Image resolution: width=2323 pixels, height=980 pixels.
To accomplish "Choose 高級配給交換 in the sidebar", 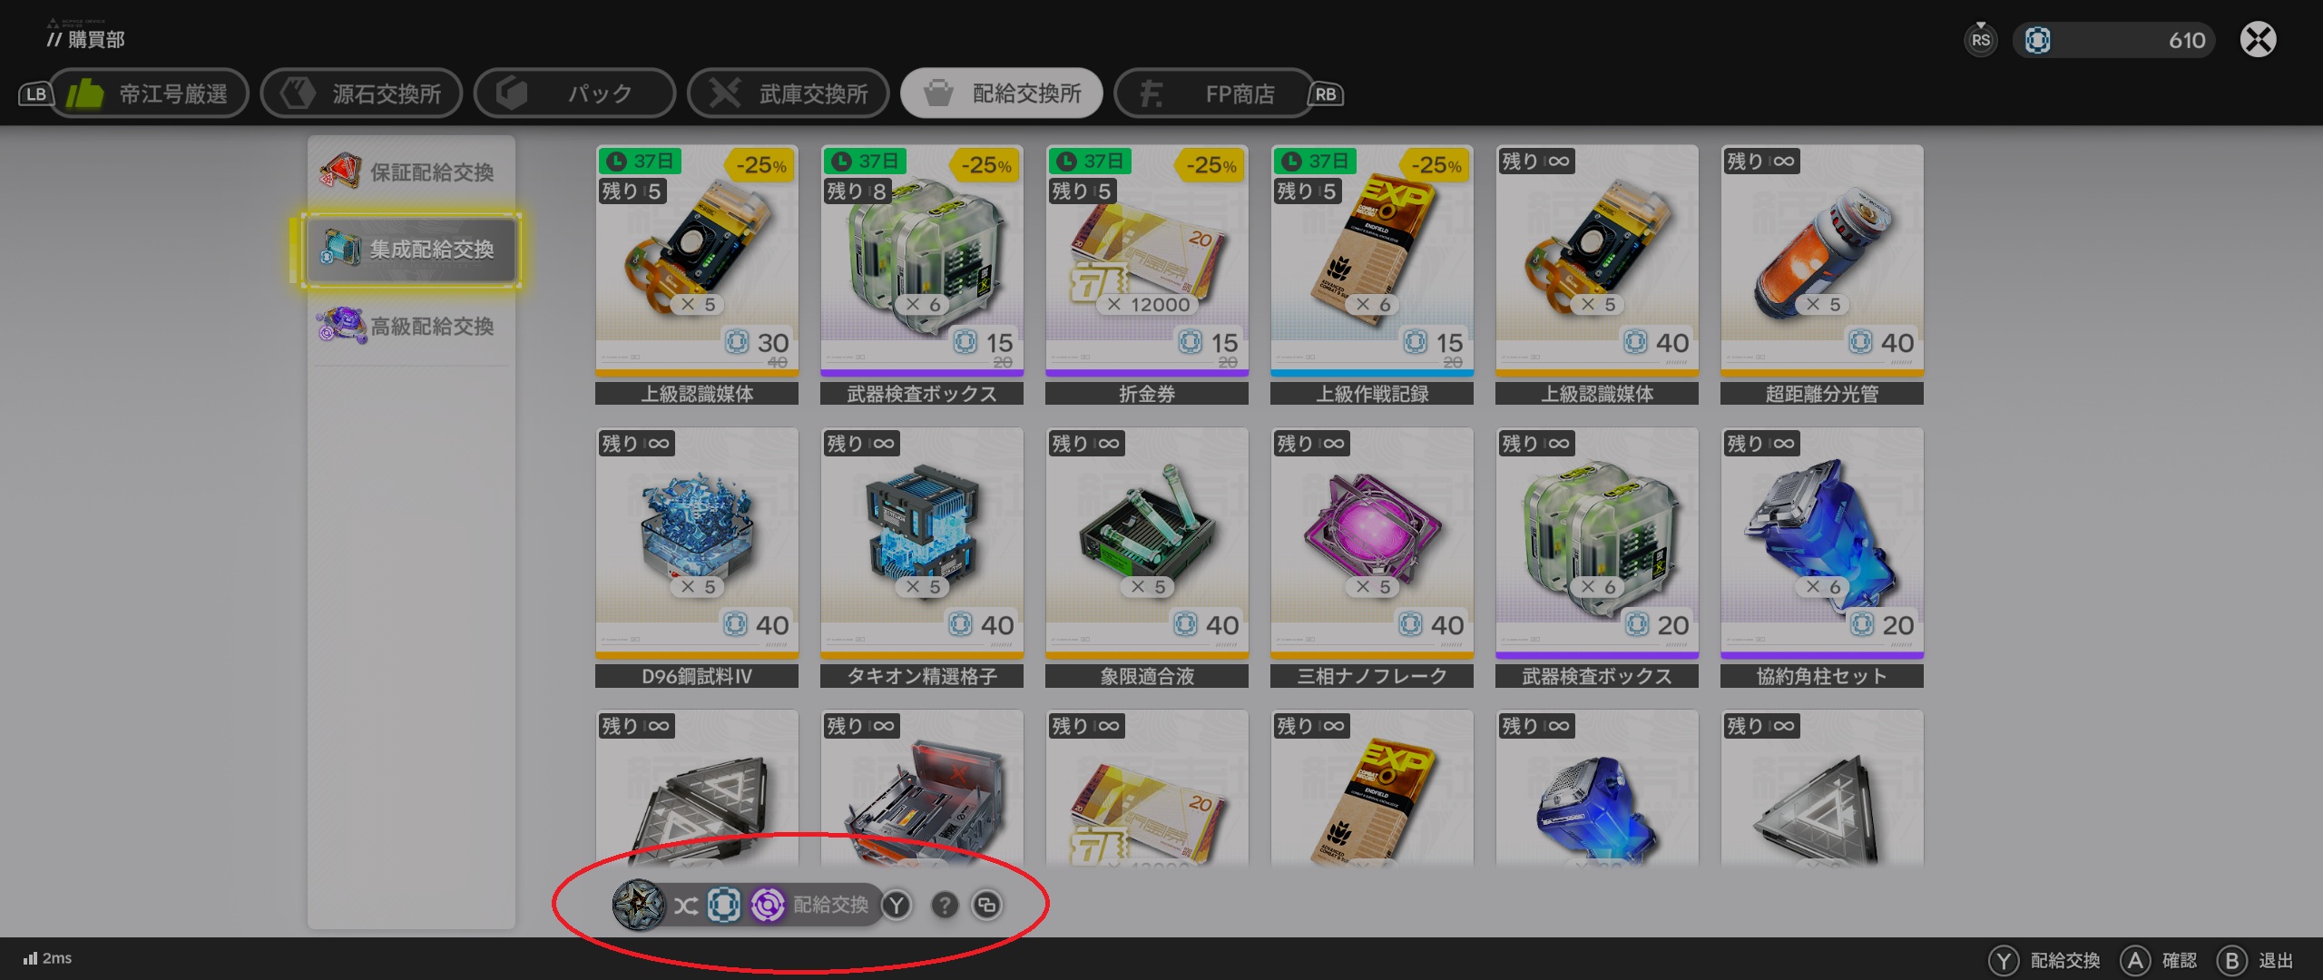I will [x=410, y=326].
